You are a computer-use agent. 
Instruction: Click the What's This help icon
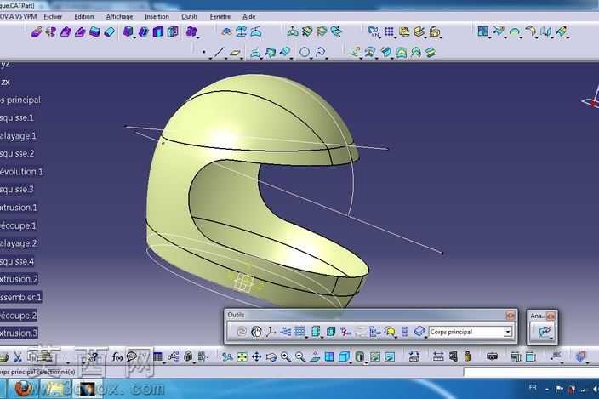[x=92, y=357]
